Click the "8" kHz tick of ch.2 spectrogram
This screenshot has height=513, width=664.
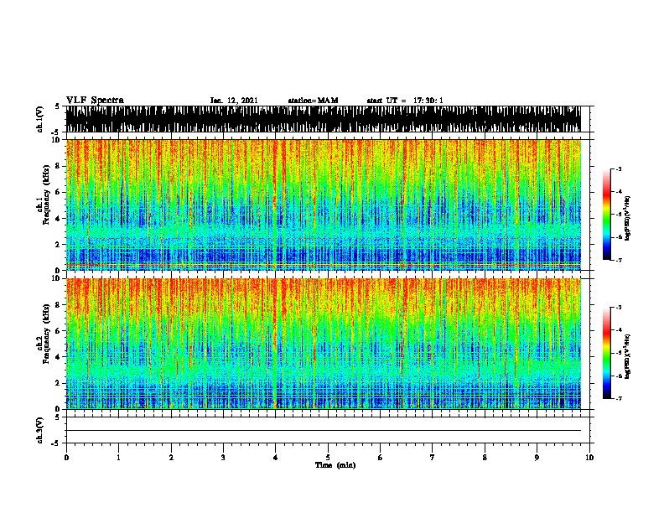(59, 305)
